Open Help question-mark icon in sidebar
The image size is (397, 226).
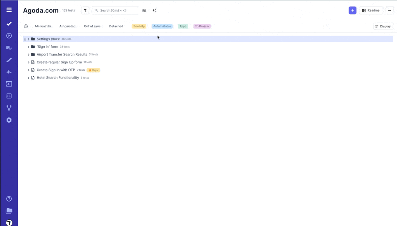pyautogui.click(x=9, y=199)
